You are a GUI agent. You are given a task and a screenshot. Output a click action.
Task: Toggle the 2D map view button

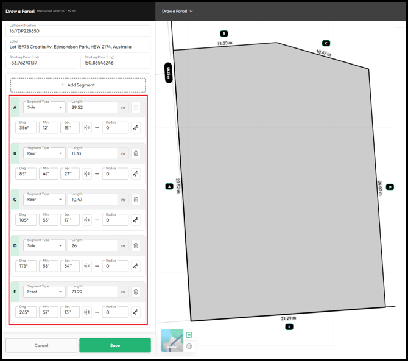coord(189,335)
